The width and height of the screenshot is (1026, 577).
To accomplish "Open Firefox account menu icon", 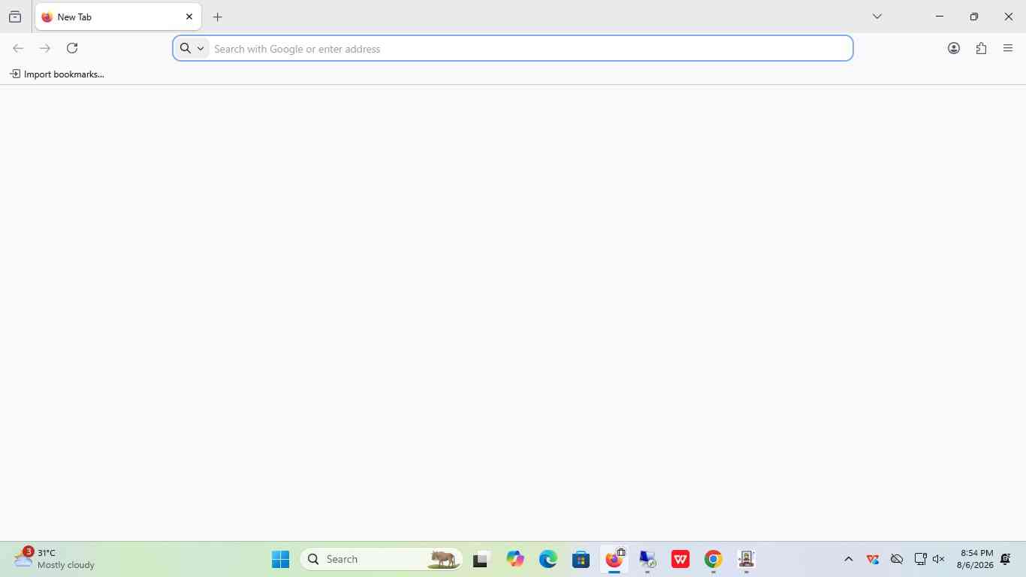I will coord(954,48).
